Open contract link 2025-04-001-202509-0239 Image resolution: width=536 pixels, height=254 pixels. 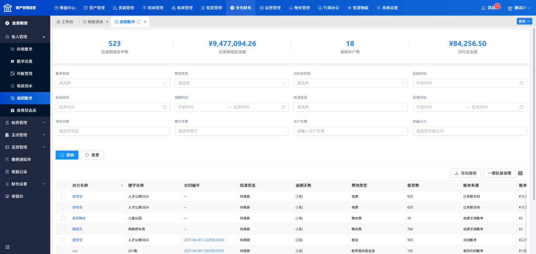tap(204, 251)
